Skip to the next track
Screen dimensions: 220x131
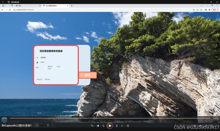(122, 126)
